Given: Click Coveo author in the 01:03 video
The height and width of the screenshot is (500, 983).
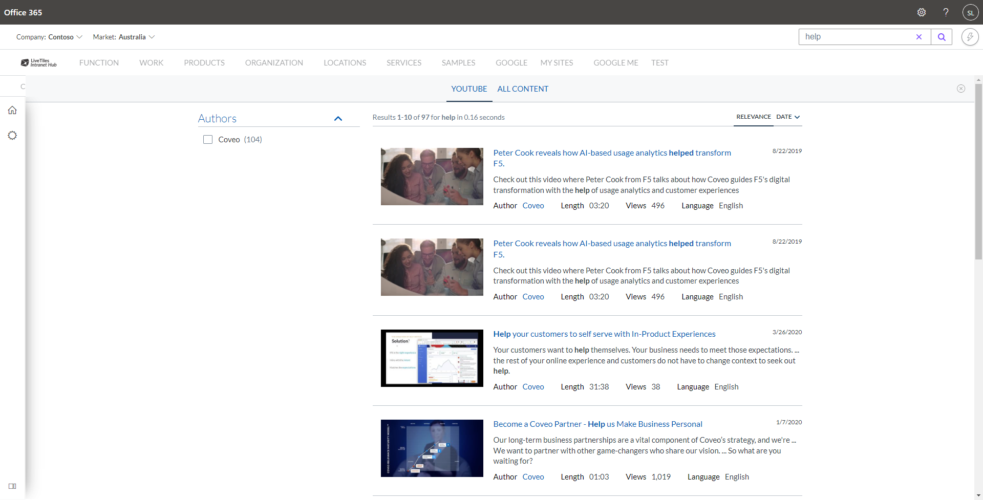Looking at the screenshot, I should pos(533,477).
